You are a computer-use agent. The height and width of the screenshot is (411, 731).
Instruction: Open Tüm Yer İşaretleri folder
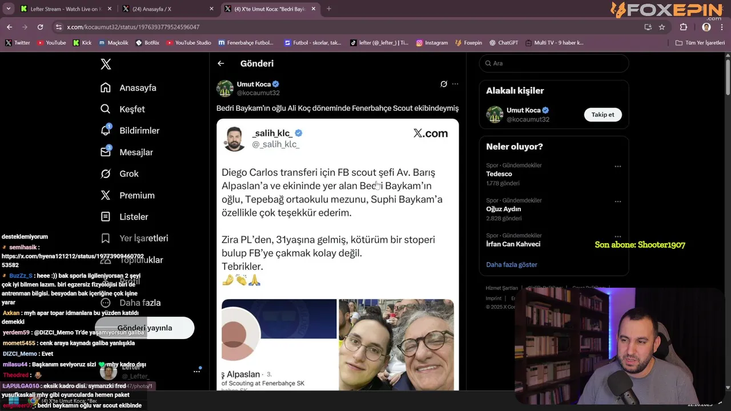[x=700, y=43]
